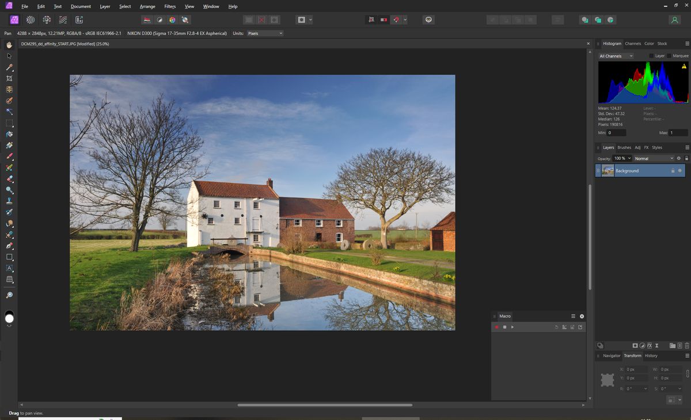
Task: Switch to the Develop persona
Action: [46, 20]
